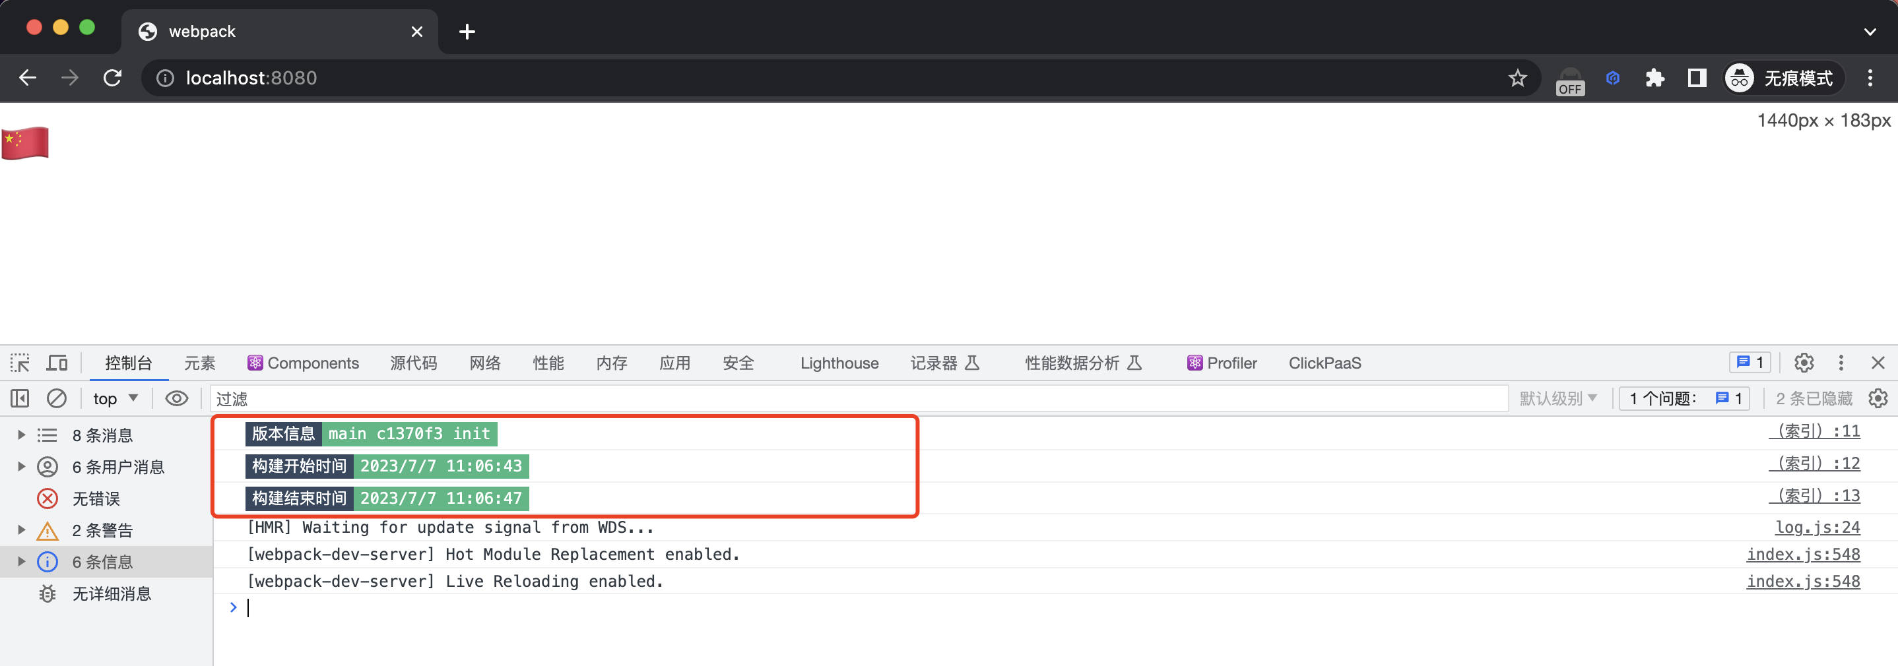Open source link log.js:24
The image size is (1898, 666).
(x=1817, y=527)
